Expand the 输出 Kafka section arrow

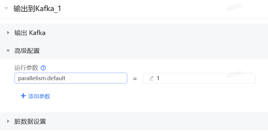click(x=8, y=33)
